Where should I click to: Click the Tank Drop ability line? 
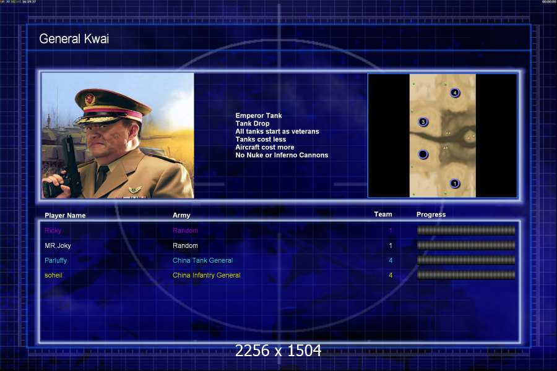253,124
